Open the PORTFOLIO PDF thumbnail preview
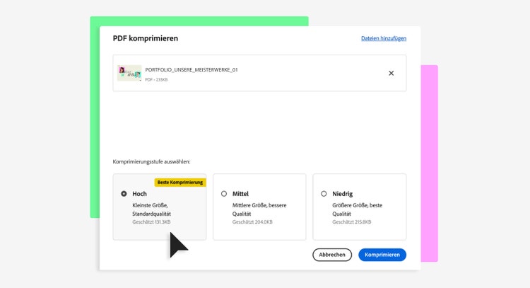The width and height of the screenshot is (530, 288). click(129, 73)
